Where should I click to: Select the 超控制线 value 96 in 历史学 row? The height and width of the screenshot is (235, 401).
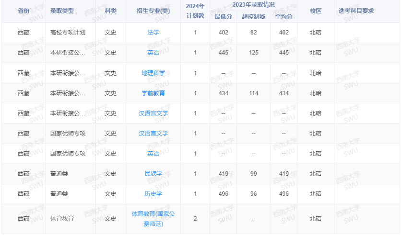click(253, 194)
